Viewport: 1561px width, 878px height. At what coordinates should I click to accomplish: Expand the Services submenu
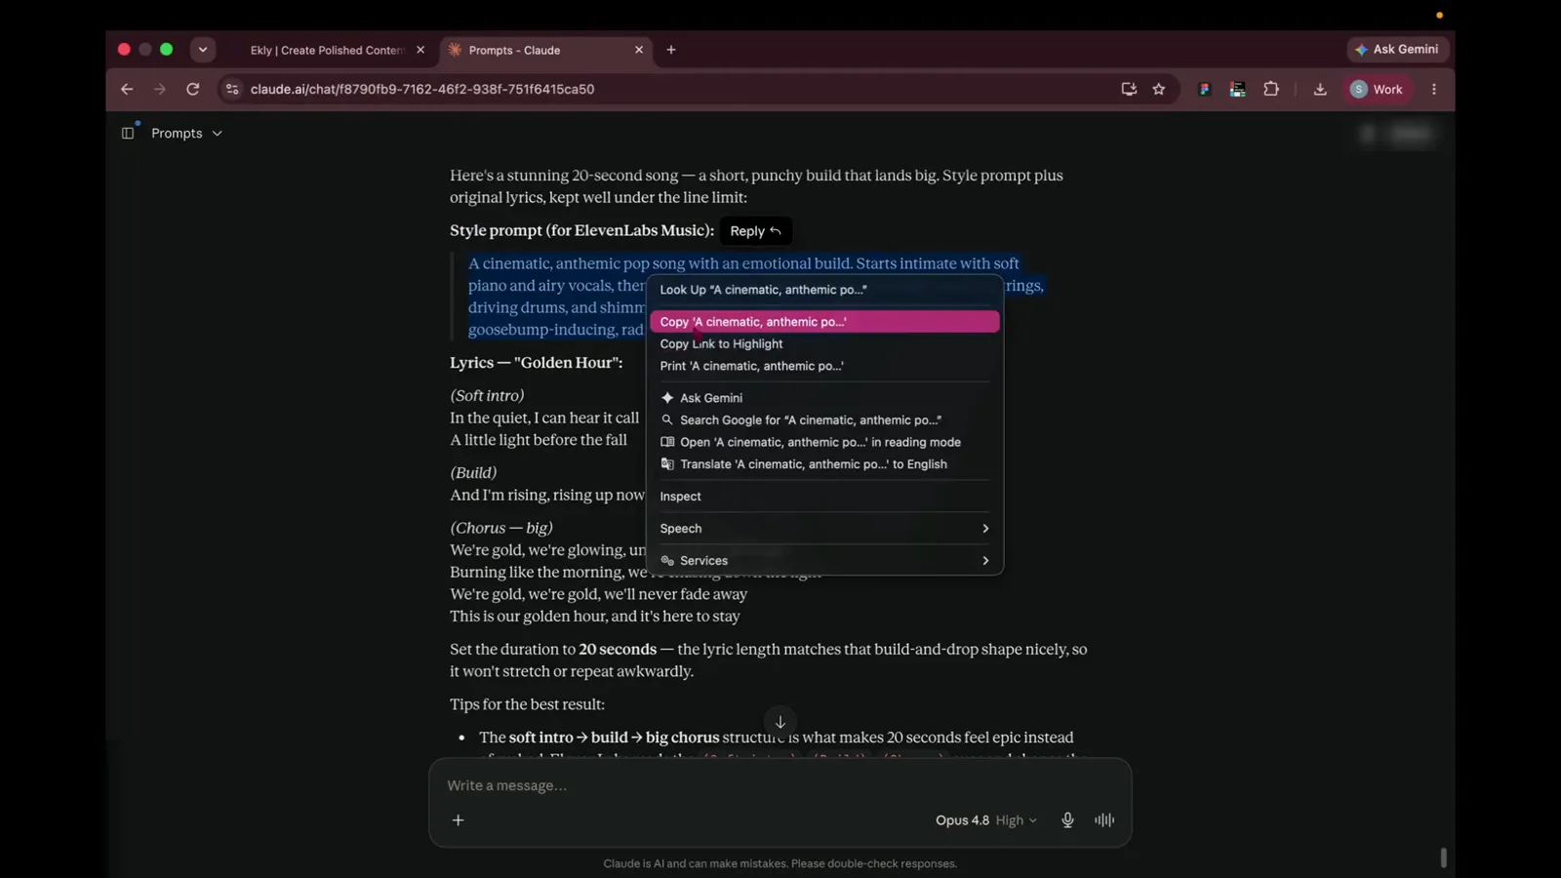pos(824,561)
